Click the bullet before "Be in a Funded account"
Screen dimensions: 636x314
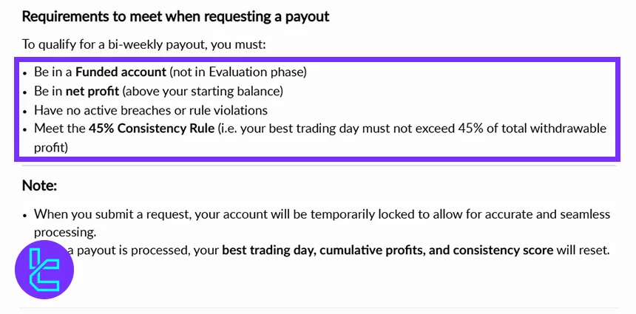pyautogui.click(x=26, y=72)
